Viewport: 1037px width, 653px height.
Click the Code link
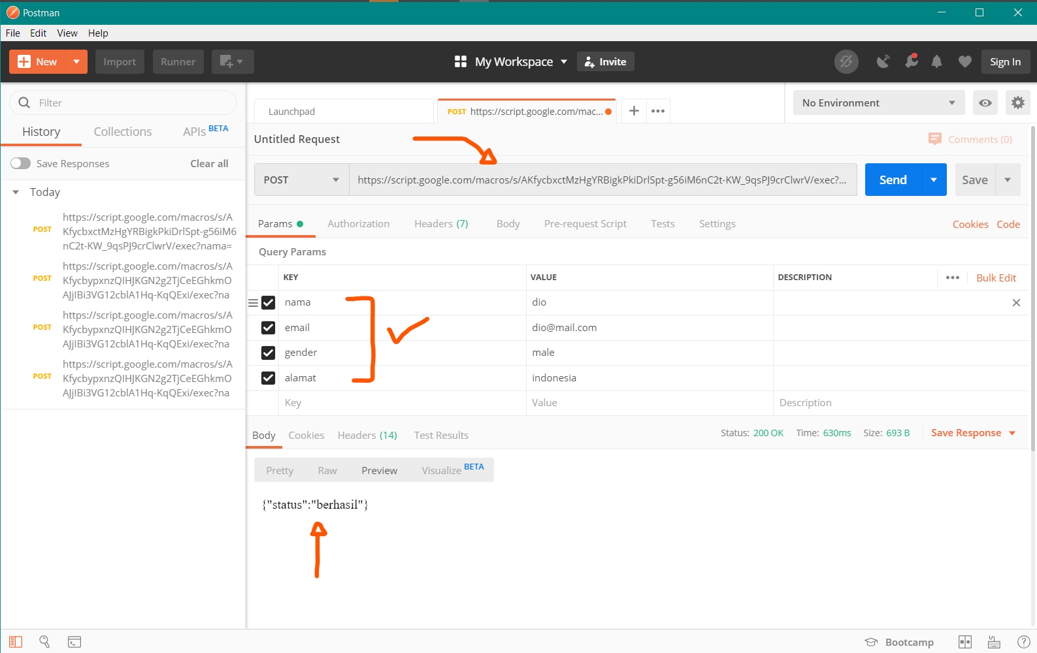[1008, 224]
